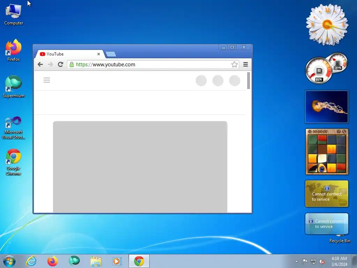357x268 pixels.
Task: Open the Windows Start menu
Action: (9, 261)
